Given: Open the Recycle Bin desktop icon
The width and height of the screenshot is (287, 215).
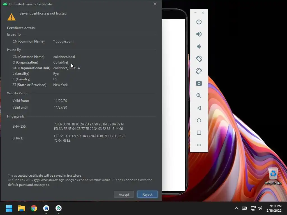Looking at the screenshot, I should [273, 176].
